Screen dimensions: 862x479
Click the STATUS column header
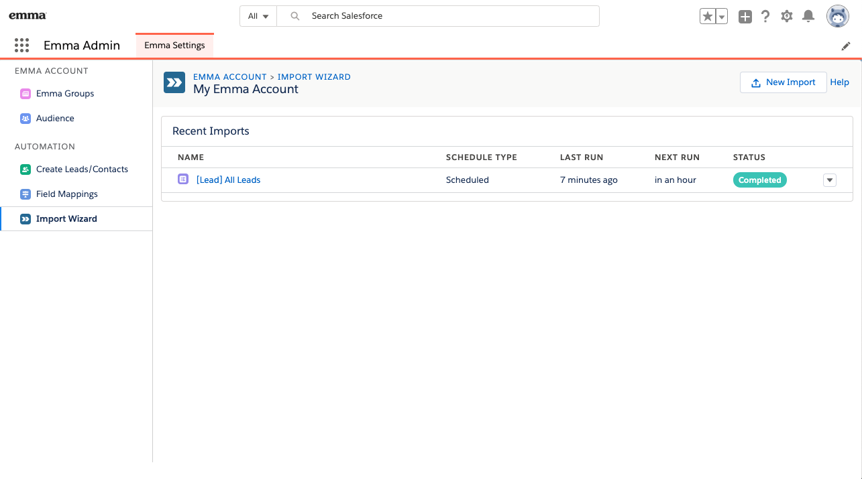[749, 157]
